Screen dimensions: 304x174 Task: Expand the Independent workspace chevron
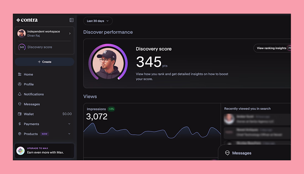(x=70, y=33)
